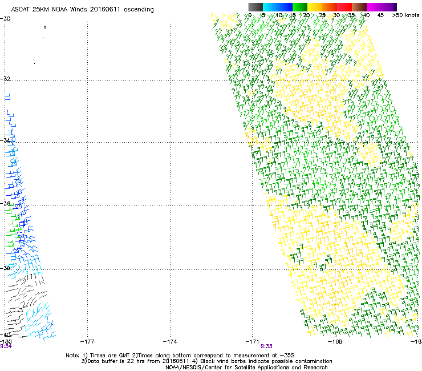Image resolution: width=422 pixels, height=371 pixels.
Task: Click the '-32' latitude axis label
Action: [5, 79]
